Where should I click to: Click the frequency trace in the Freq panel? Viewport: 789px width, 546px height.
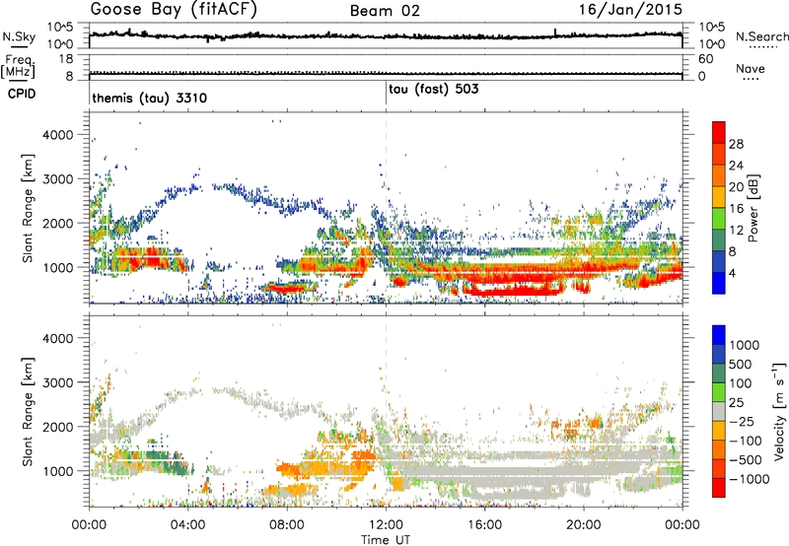point(386,74)
